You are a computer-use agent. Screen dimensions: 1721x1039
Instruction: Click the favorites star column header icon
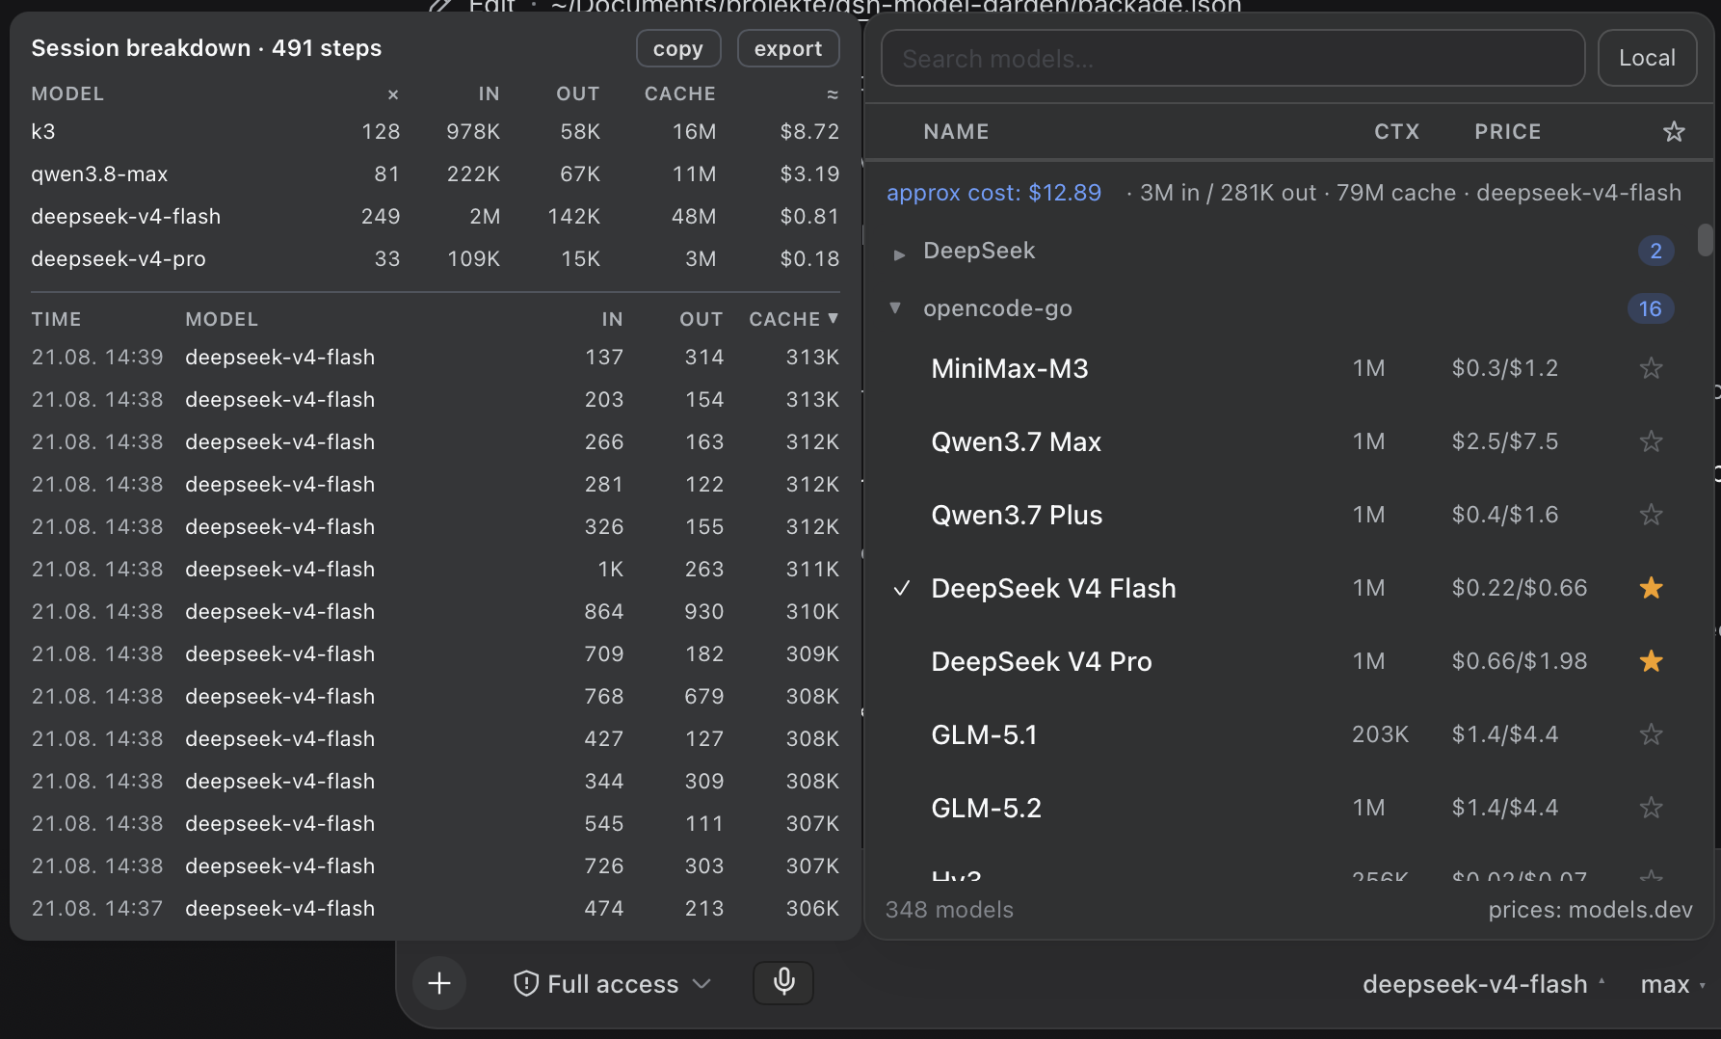pos(1674,132)
